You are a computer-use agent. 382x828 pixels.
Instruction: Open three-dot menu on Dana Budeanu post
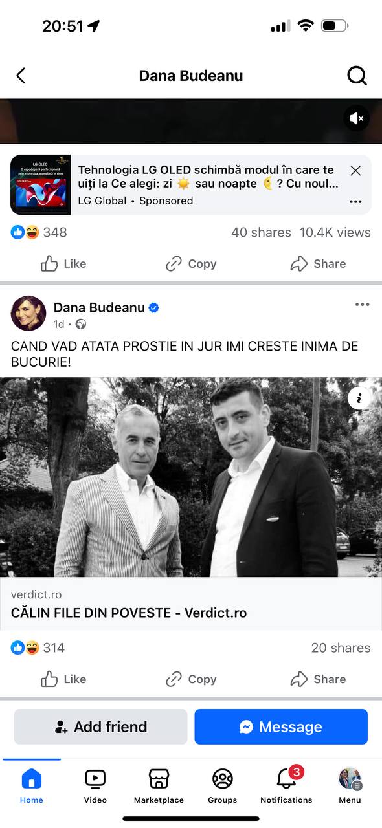(x=362, y=305)
